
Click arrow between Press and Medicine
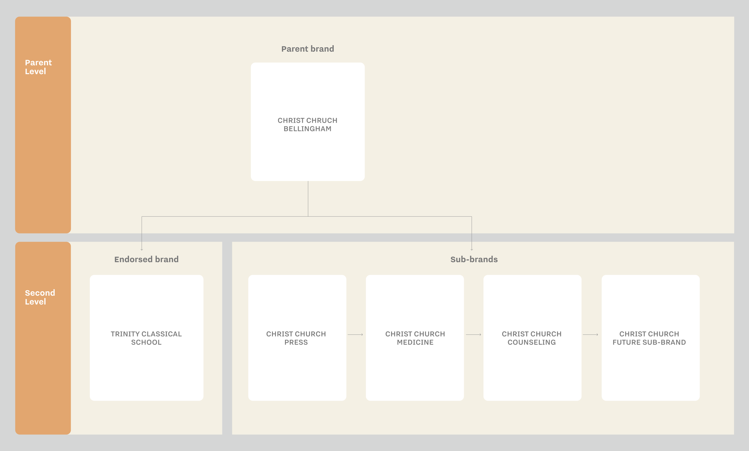tap(355, 334)
